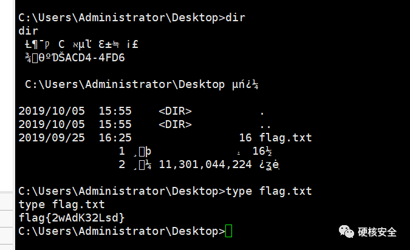Click the echoed 'dir' line below the prompt

coord(28,31)
